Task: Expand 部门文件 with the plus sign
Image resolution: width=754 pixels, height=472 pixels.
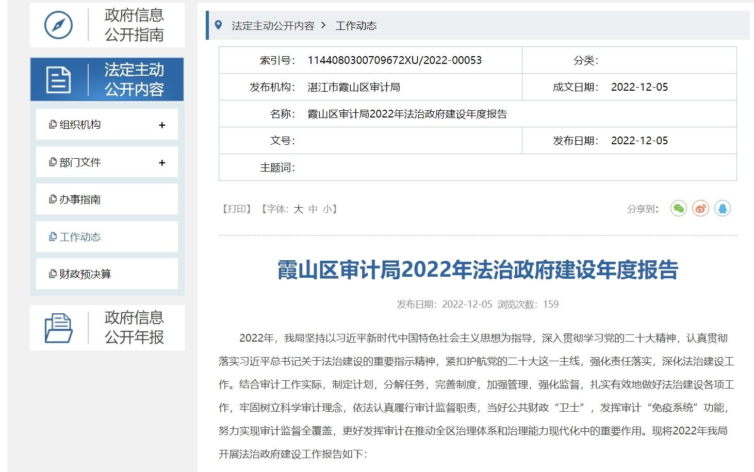Action: tap(162, 162)
